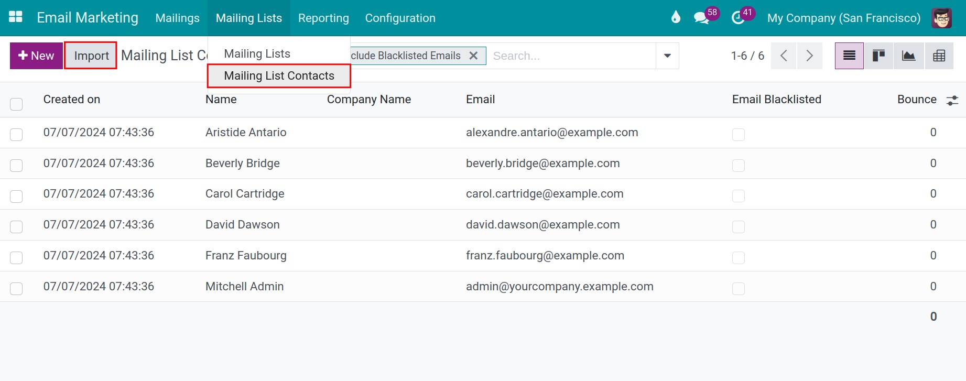Click the name Carol Cartridge

(245, 194)
